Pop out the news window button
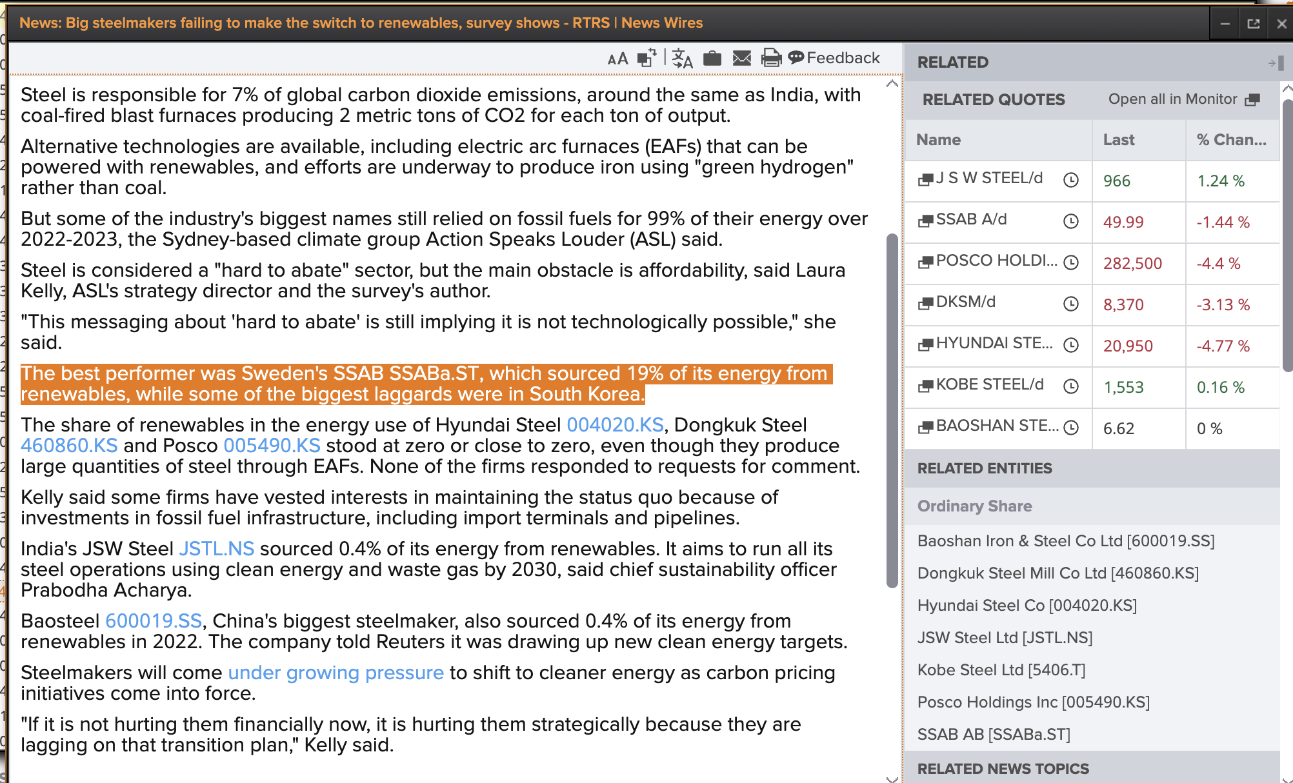Screen dimensions: 1293x783 1254,24
